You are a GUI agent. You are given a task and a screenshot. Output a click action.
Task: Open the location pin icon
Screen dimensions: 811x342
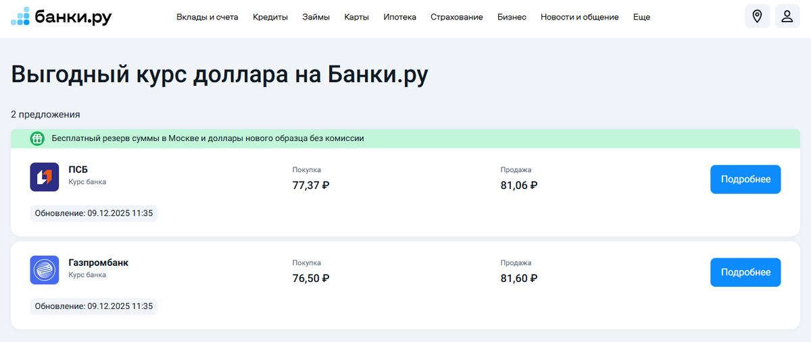757,16
